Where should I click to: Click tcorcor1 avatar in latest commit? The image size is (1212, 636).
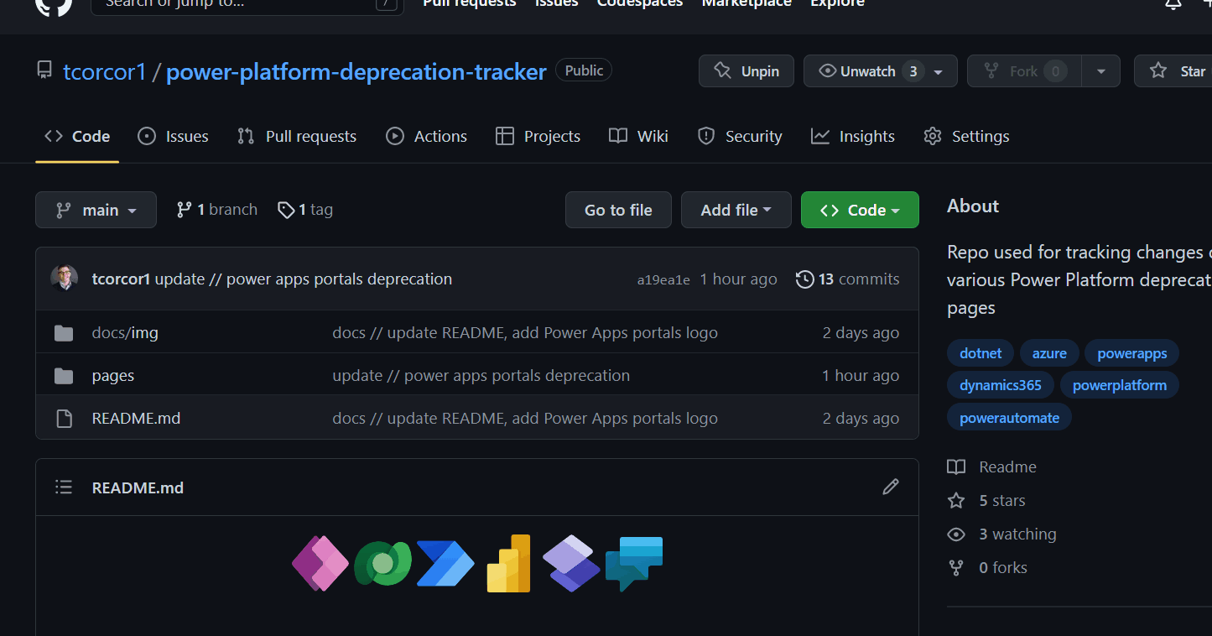pyautogui.click(x=65, y=279)
